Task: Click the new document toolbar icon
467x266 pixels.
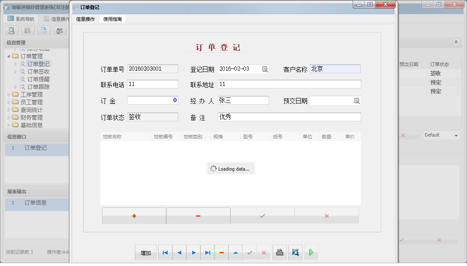Action: [44, 31]
